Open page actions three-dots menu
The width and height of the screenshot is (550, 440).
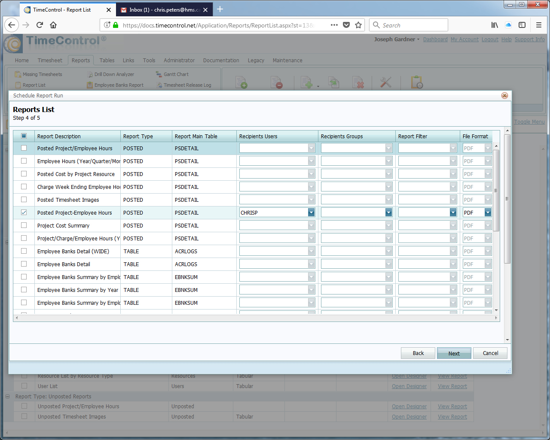tap(334, 25)
